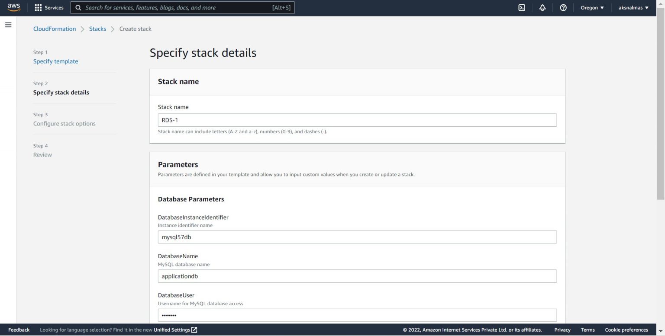Screen dimensions: 665x336
Task: View the Privacy policy link
Action: pos(562,330)
